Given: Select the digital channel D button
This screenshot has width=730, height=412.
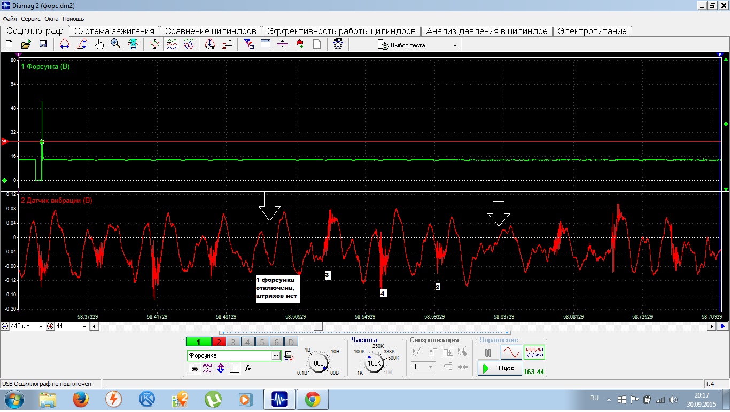Looking at the screenshot, I should tap(291, 342).
